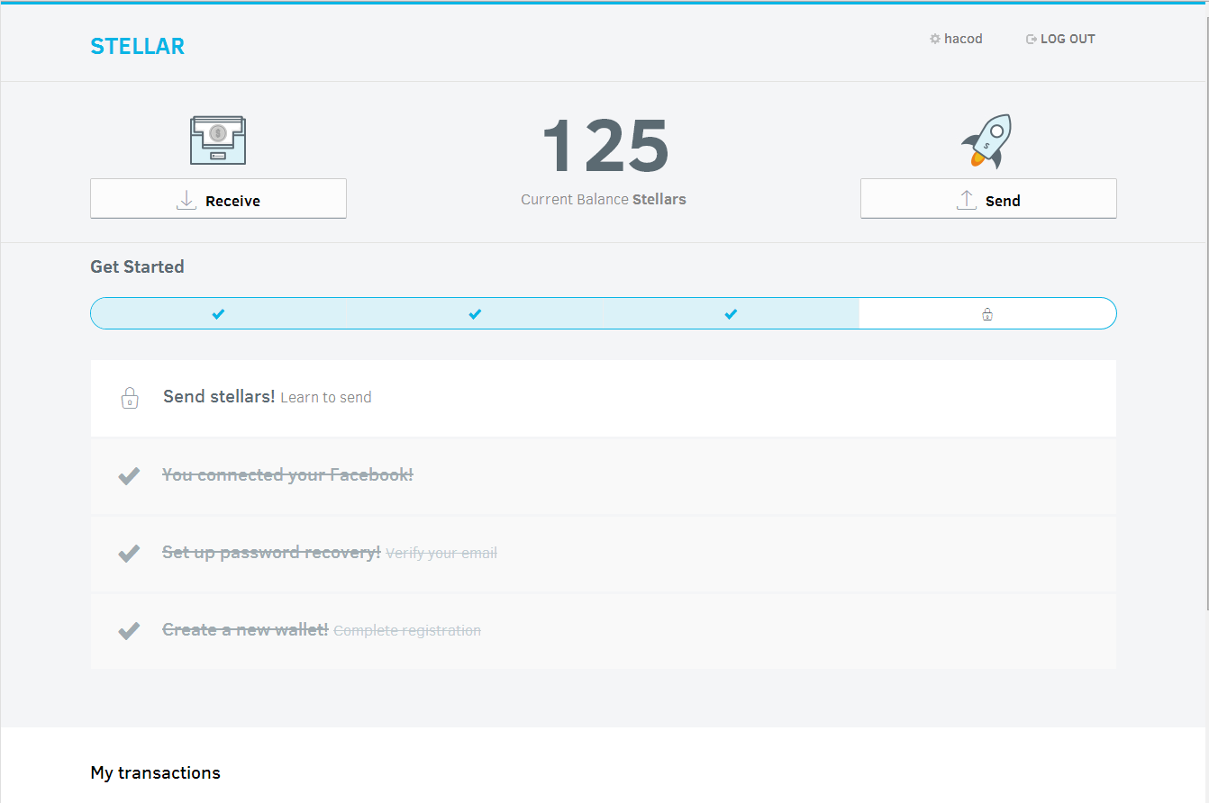Open the Receive stellars dialog
1209x803 pixels.
pyautogui.click(x=218, y=199)
